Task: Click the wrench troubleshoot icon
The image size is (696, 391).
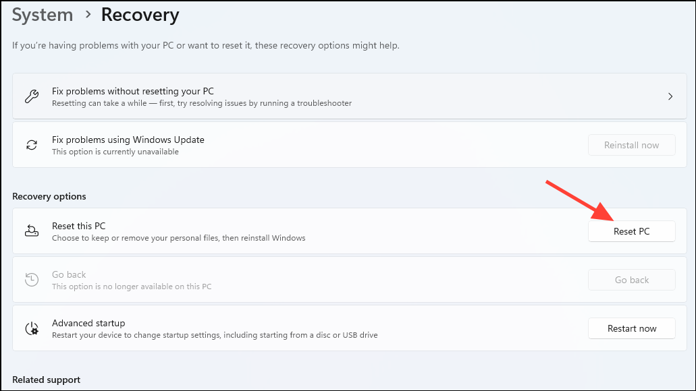Action: 32,96
